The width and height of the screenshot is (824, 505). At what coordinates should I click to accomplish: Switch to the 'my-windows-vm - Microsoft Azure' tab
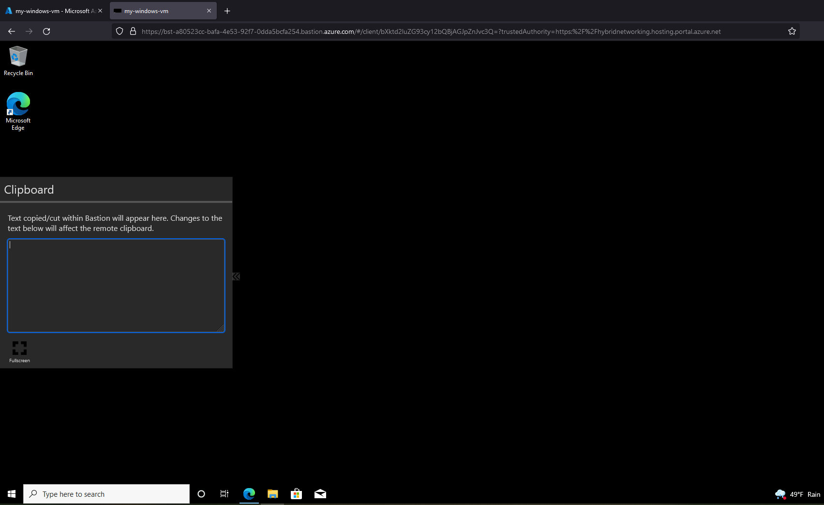pos(53,11)
